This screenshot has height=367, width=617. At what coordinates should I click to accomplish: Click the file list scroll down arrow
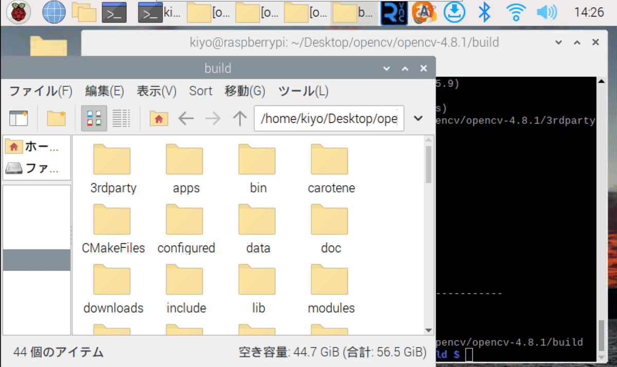pos(428,330)
